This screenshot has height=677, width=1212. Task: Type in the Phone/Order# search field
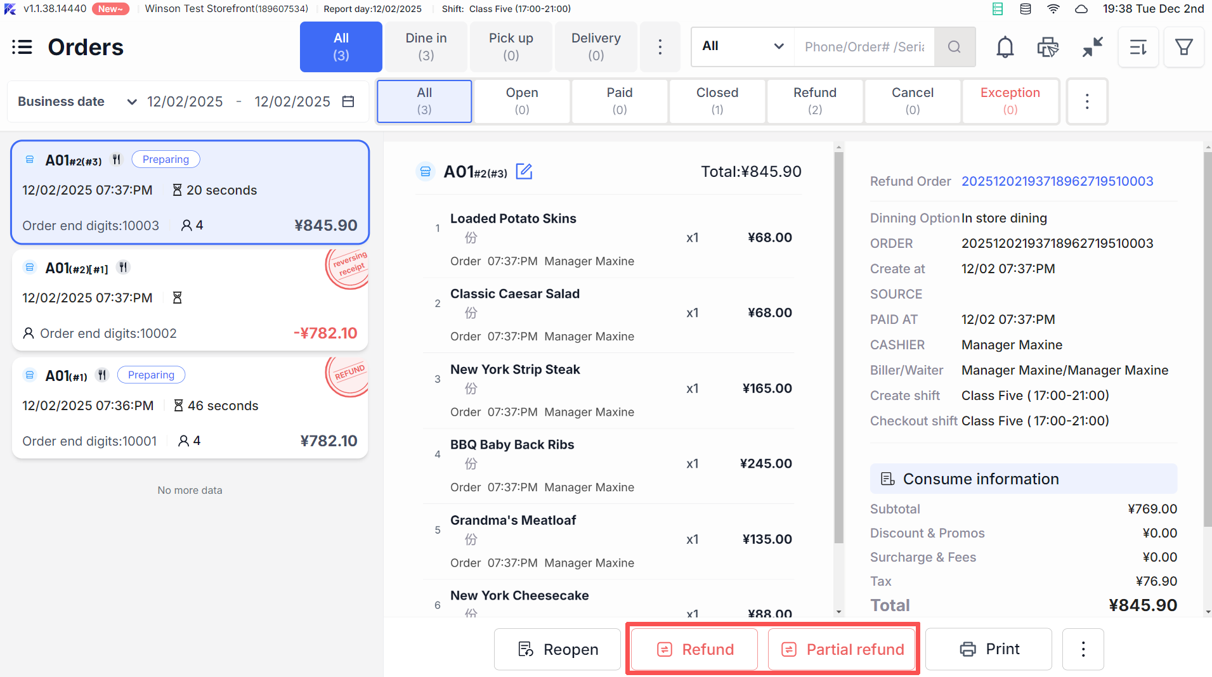[864, 47]
